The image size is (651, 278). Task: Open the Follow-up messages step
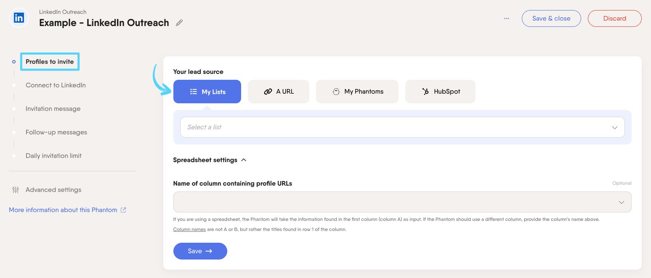coord(56,132)
